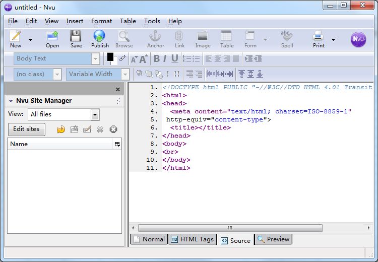Click the Open file icon
The image size is (378, 262).
pos(52,39)
